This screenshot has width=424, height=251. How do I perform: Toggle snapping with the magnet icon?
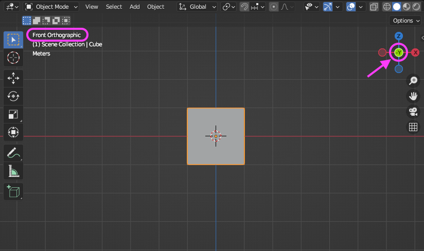(244, 7)
